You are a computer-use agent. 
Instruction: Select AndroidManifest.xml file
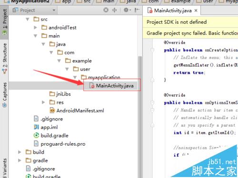80,110
